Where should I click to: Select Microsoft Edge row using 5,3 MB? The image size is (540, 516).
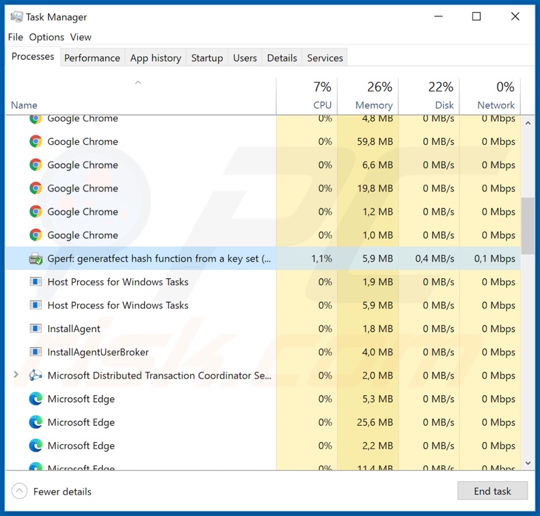262,399
